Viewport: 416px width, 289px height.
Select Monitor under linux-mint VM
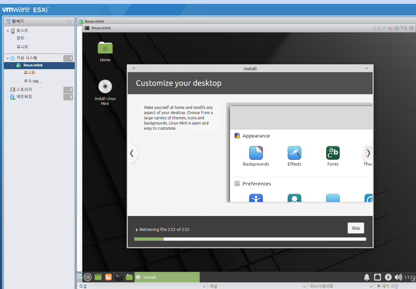[29, 72]
